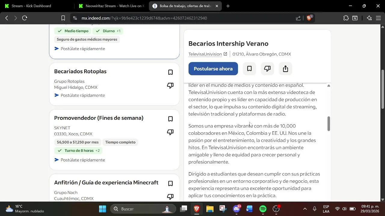The image size is (385, 216).
Task: Open Discord from the taskbar
Action: coord(237,209)
